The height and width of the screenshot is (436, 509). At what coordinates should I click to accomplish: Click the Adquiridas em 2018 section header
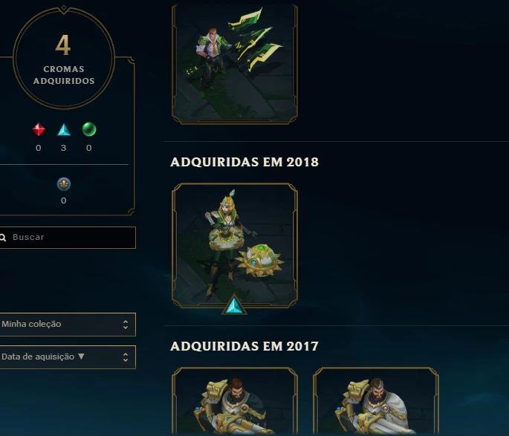[x=244, y=162]
